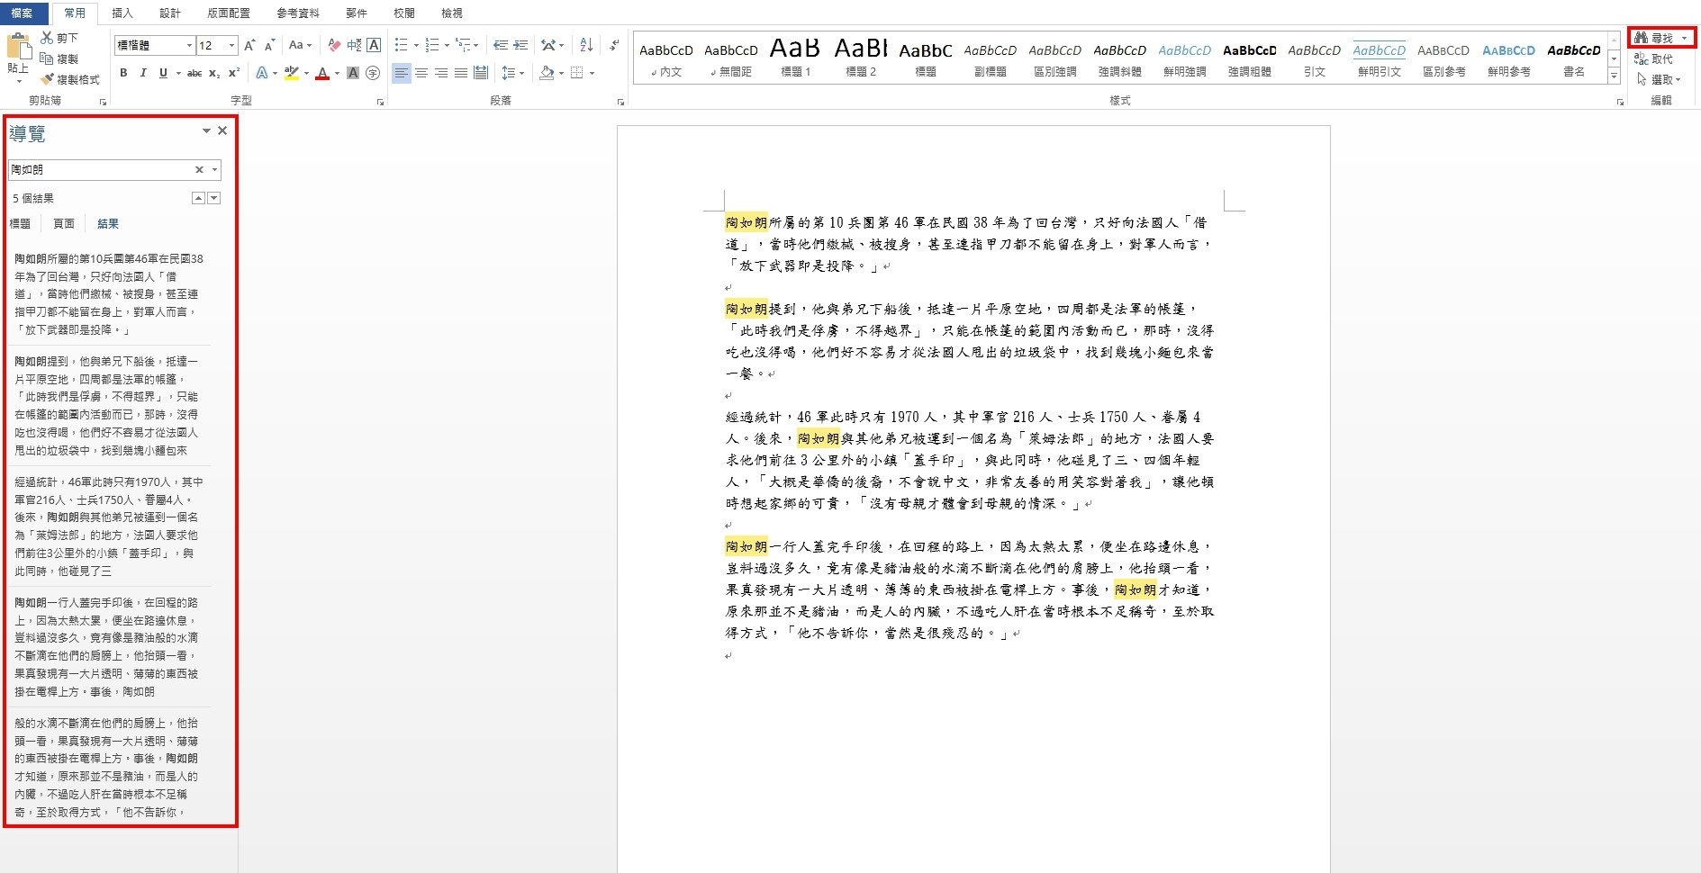Click the bullet list icon

tap(402, 45)
